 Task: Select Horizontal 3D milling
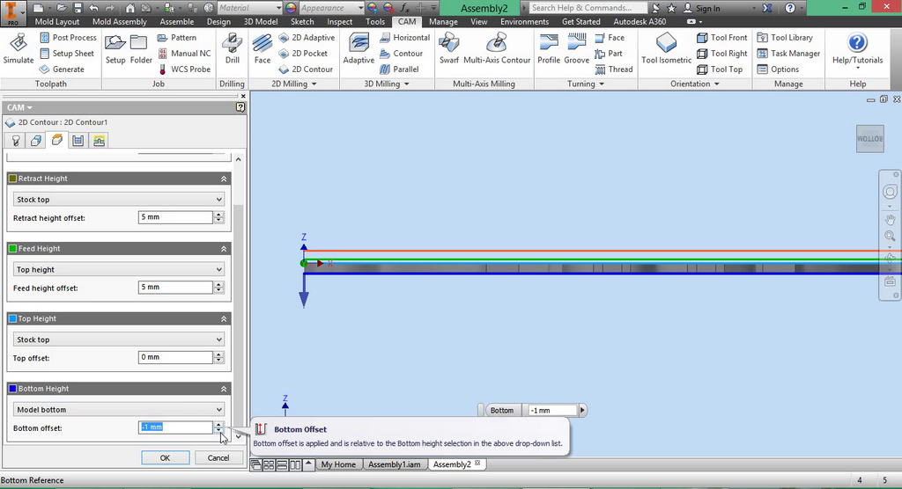(405, 37)
